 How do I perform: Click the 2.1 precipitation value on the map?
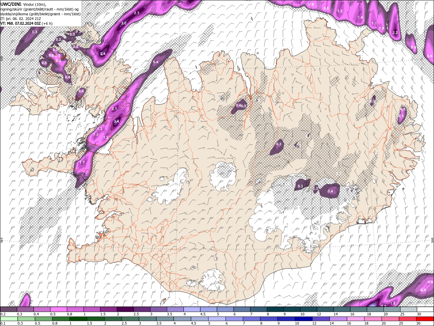click(x=114, y=109)
